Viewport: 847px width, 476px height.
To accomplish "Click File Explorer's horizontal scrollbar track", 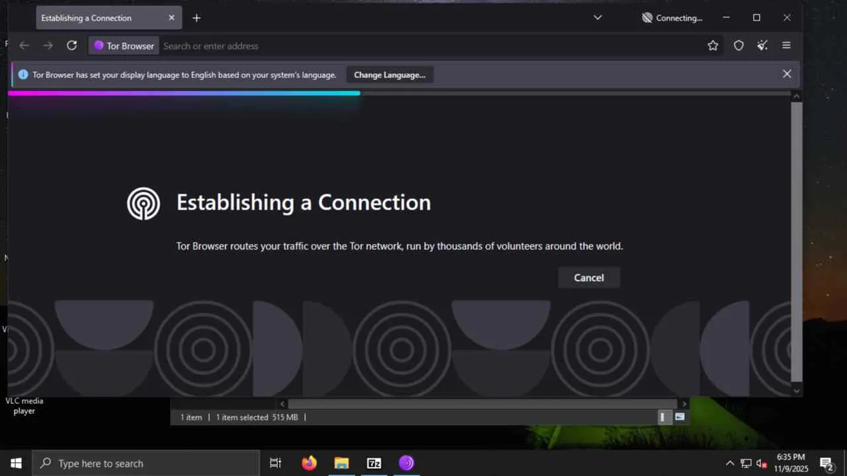I will 483,404.
